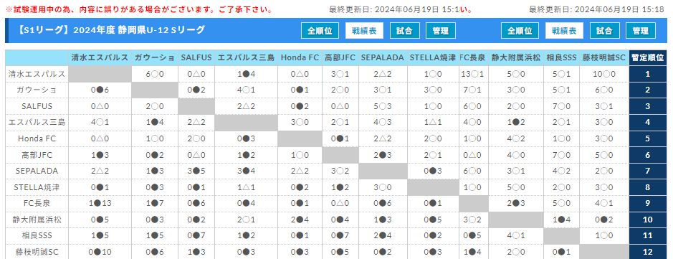Click the 1●13 score in FC長泉 row
Viewport: 673px width, 259px height.
[x=100, y=204]
